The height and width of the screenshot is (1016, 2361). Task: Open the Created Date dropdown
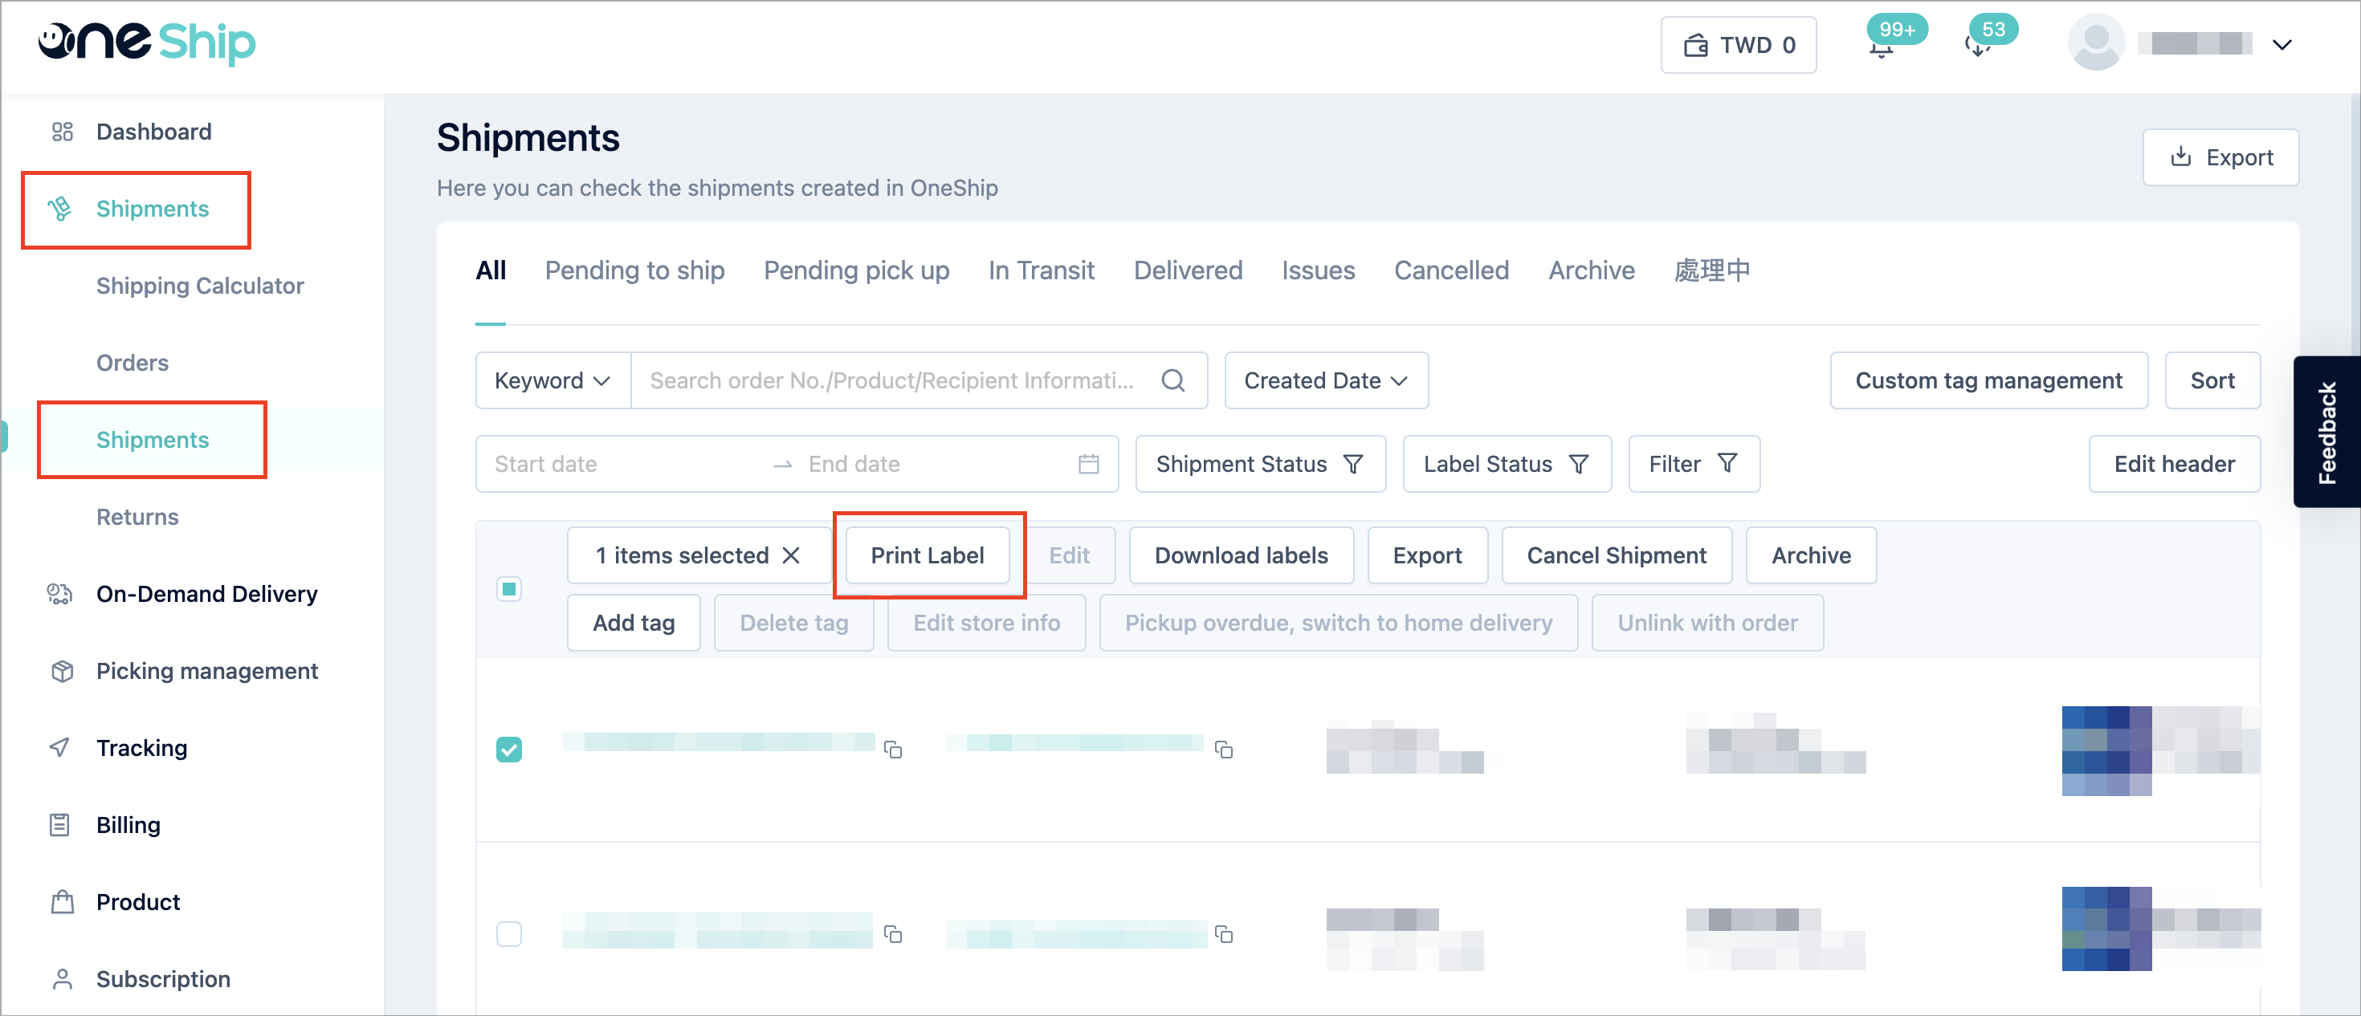(x=1325, y=380)
